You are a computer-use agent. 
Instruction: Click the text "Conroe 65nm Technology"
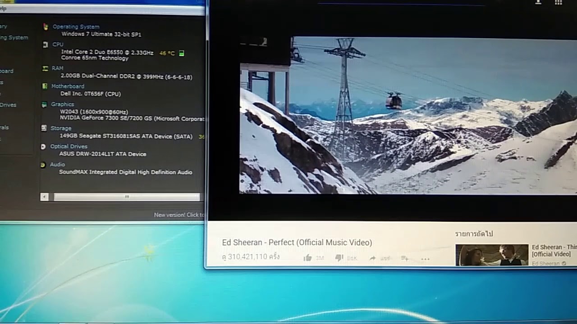tap(95, 58)
